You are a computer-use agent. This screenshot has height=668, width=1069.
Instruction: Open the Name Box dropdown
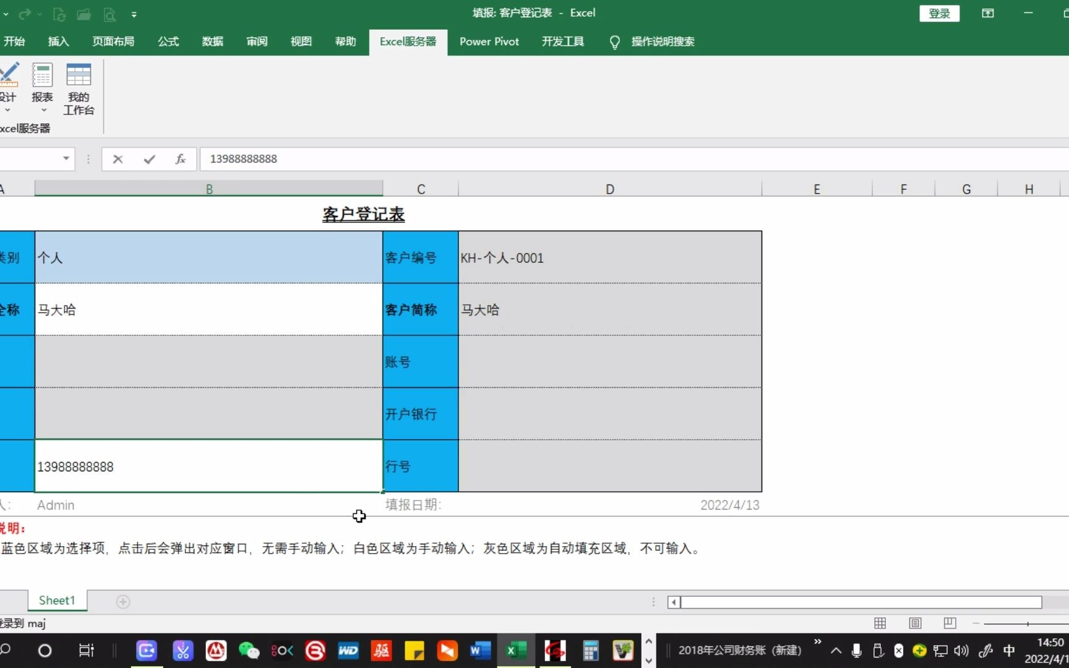[66, 159]
